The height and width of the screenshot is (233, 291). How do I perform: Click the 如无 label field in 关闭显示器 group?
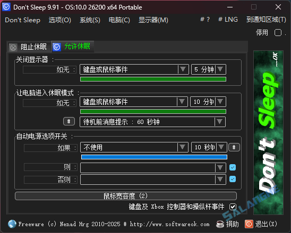pyautogui.click(x=49, y=70)
